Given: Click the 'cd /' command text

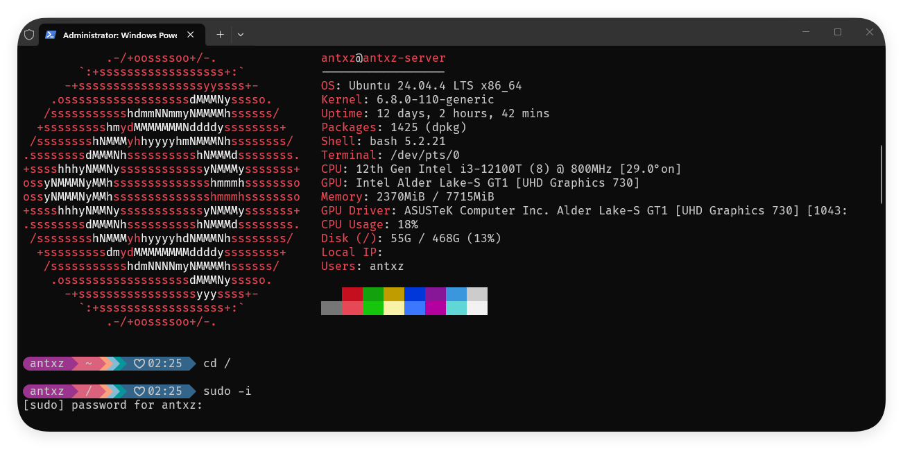Looking at the screenshot, I should [x=217, y=364].
